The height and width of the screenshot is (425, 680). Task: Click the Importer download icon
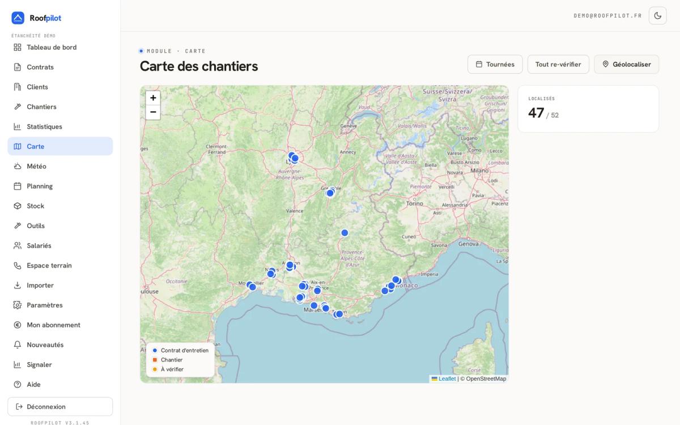pos(18,285)
